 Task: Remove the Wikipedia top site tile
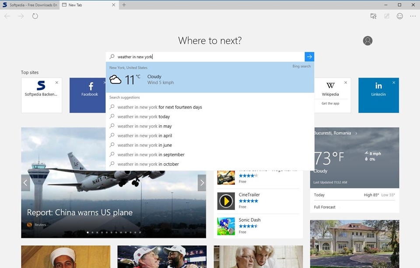tap(345, 82)
